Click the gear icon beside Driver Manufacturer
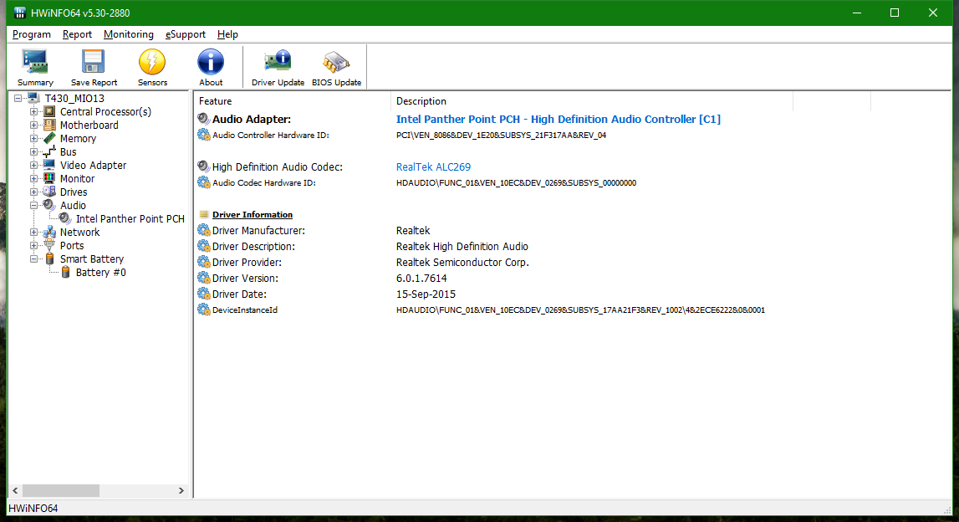The image size is (959, 522). [204, 230]
